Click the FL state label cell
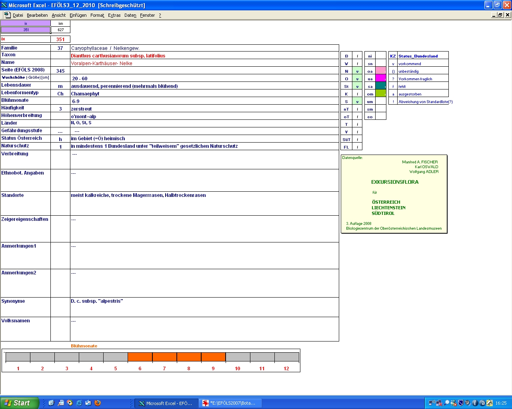 [x=346, y=147]
